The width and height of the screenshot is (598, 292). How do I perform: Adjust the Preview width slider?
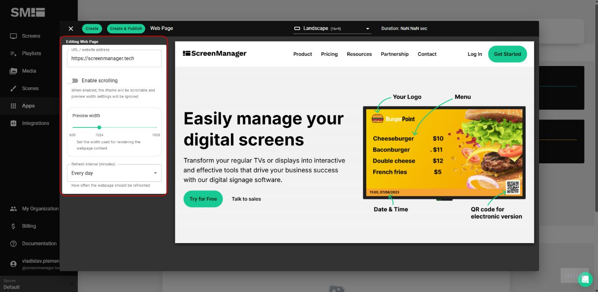99,127
